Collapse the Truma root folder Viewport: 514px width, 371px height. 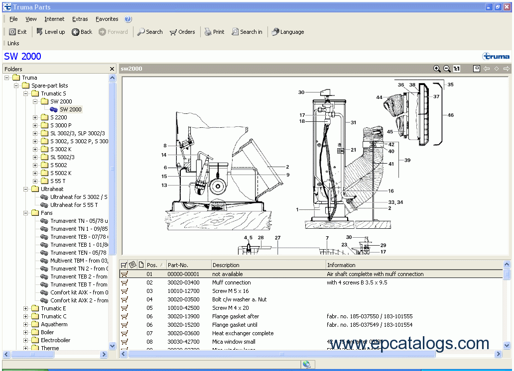(6, 78)
